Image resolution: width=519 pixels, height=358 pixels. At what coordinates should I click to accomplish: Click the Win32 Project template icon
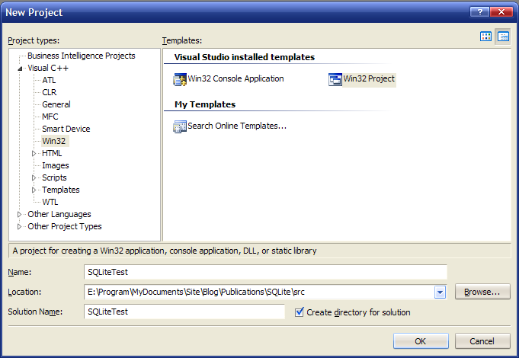[335, 79]
